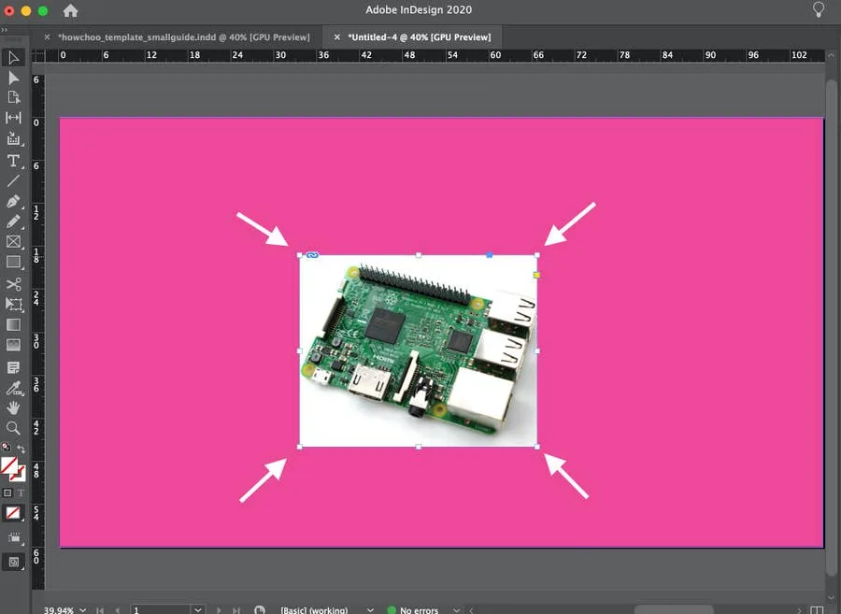
Task: Click the Home icon
Action: pyautogui.click(x=70, y=11)
